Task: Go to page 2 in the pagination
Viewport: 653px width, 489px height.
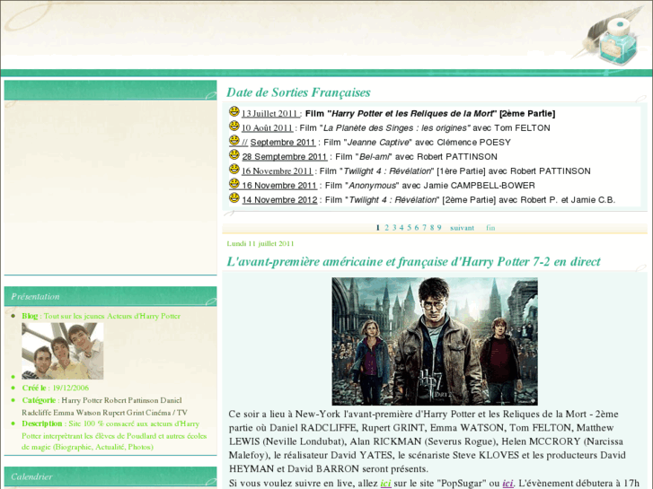Action: coord(386,228)
